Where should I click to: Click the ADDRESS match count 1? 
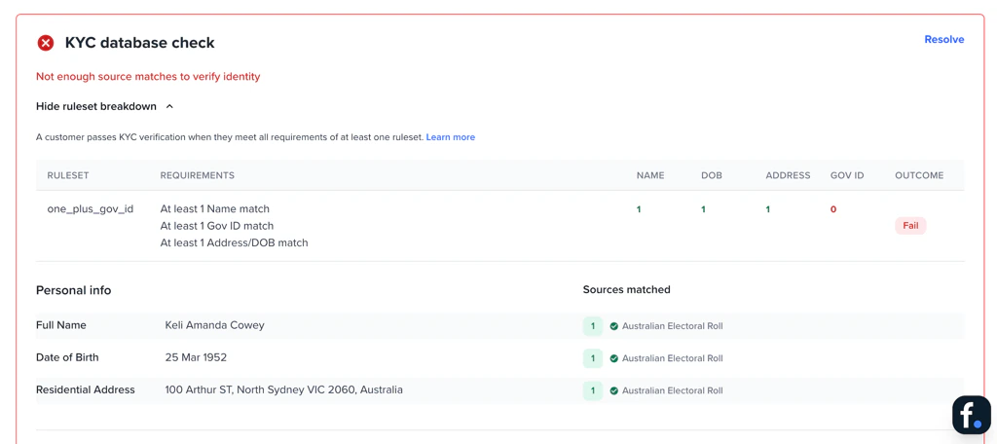click(767, 209)
